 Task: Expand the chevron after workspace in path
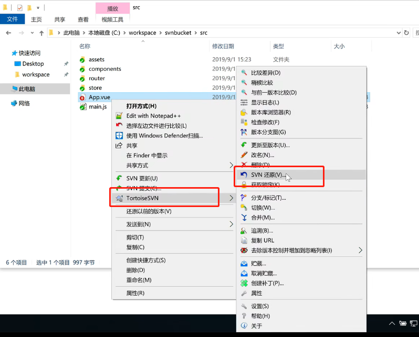(160, 32)
